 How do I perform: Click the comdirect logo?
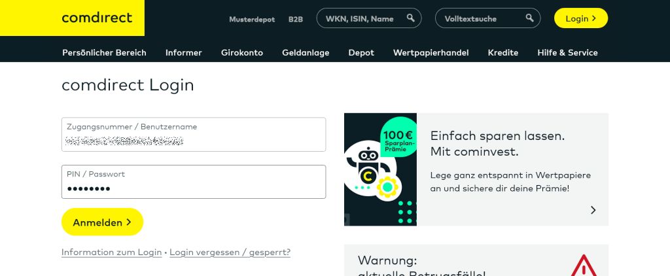[x=97, y=18]
